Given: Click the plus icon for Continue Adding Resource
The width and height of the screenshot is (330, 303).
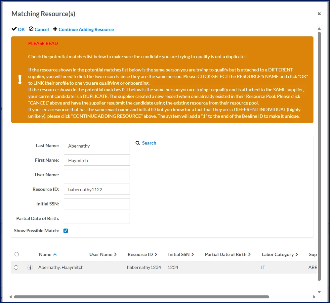Looking at the screenshot, I should tap(55, 29).
